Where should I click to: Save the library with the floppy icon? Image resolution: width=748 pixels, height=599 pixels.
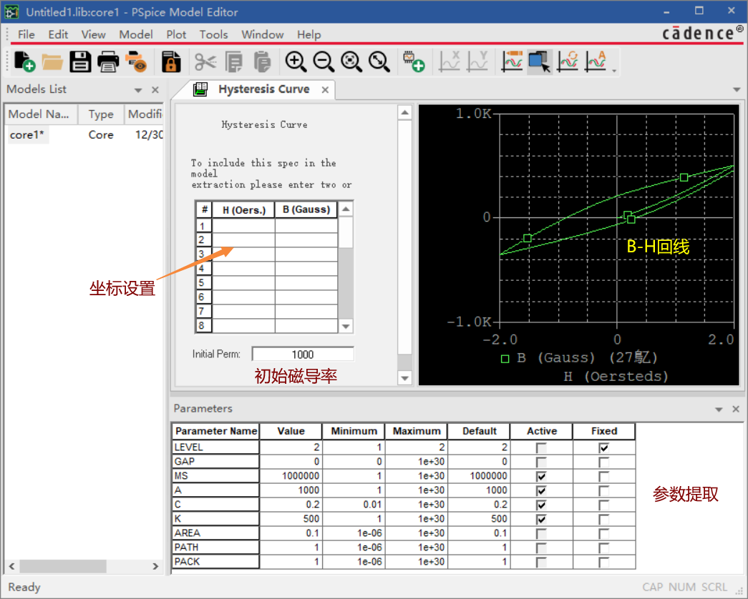(80, 61)
